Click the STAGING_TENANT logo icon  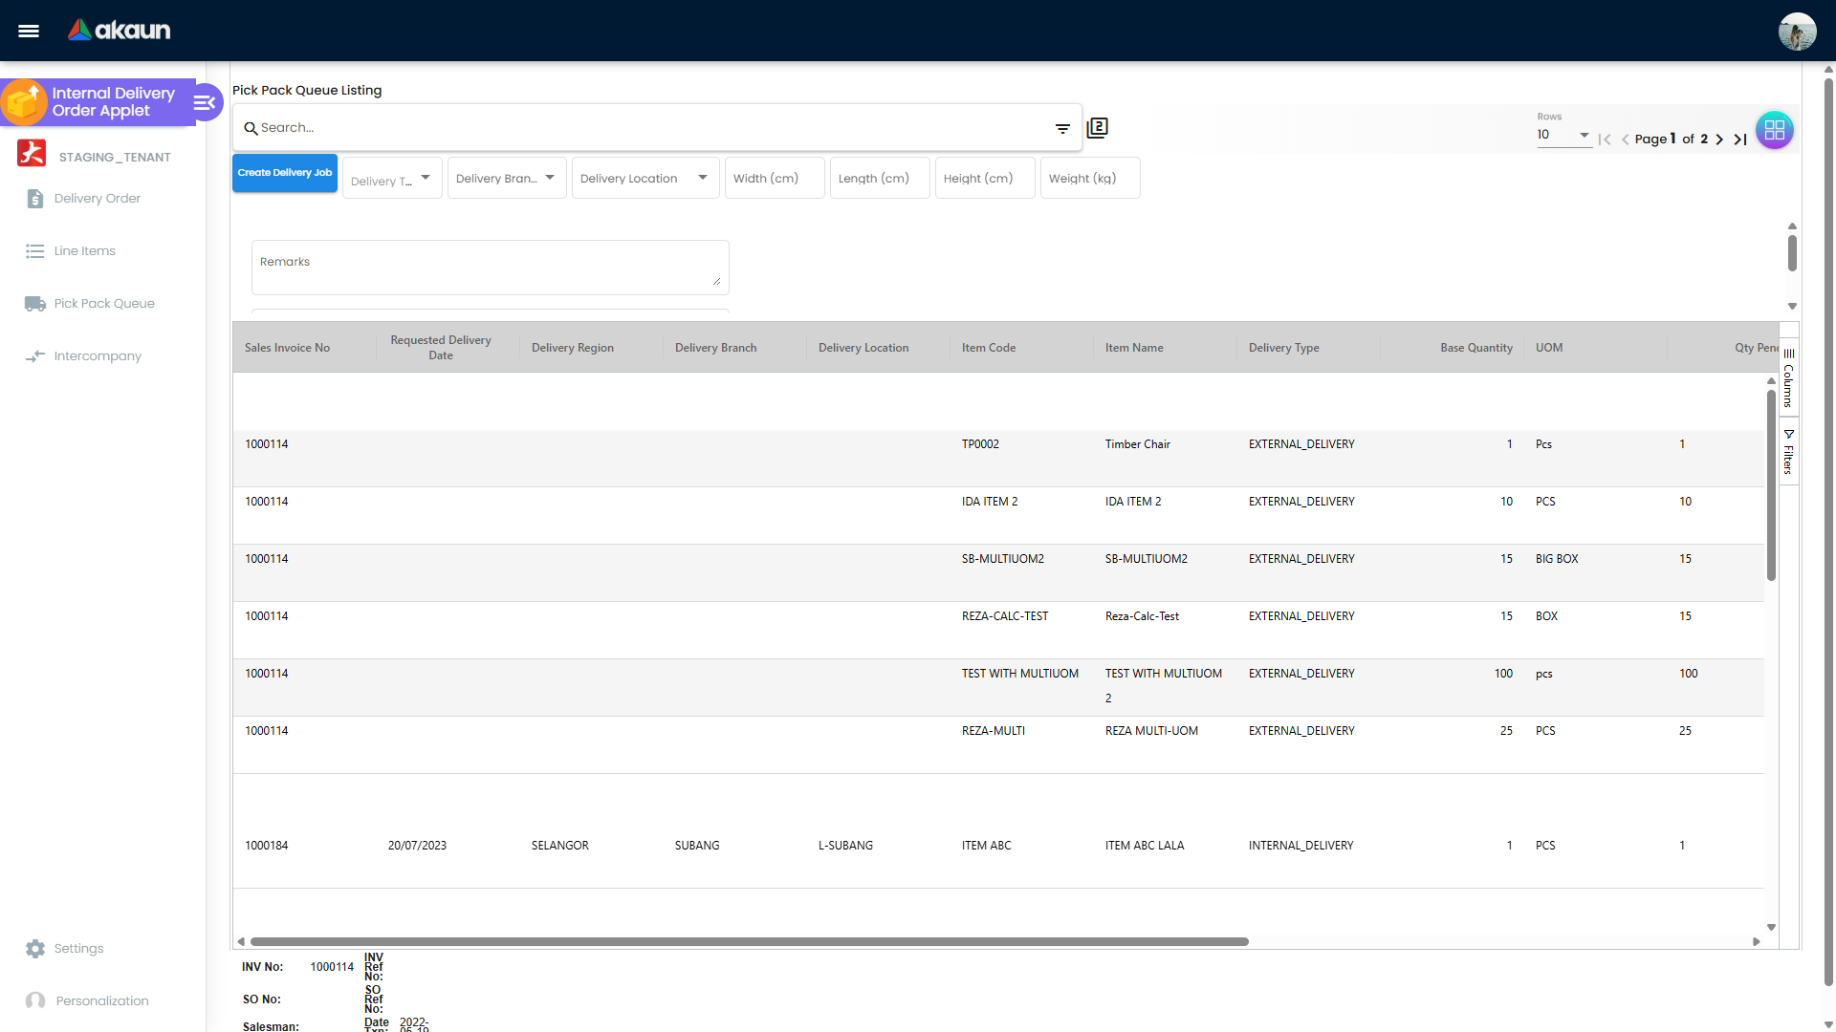[x=32, y=153]
